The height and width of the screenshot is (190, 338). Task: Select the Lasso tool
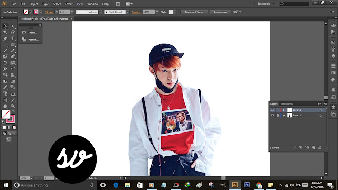point(13,32)
